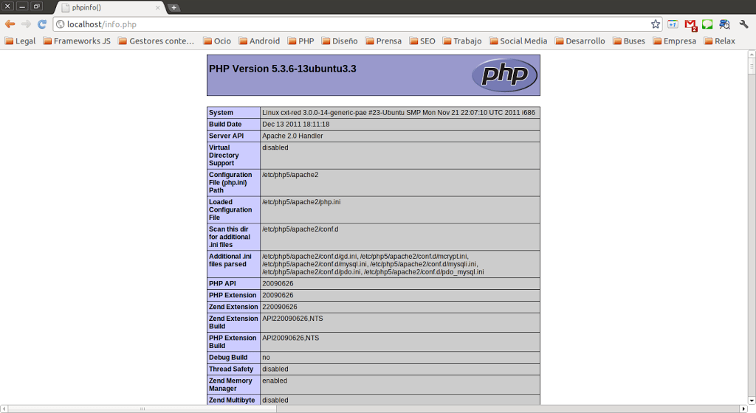The image size is (756, 413).
Task: Open the Desarrollo bookmarks folder
Action: [x=580, y=41]
